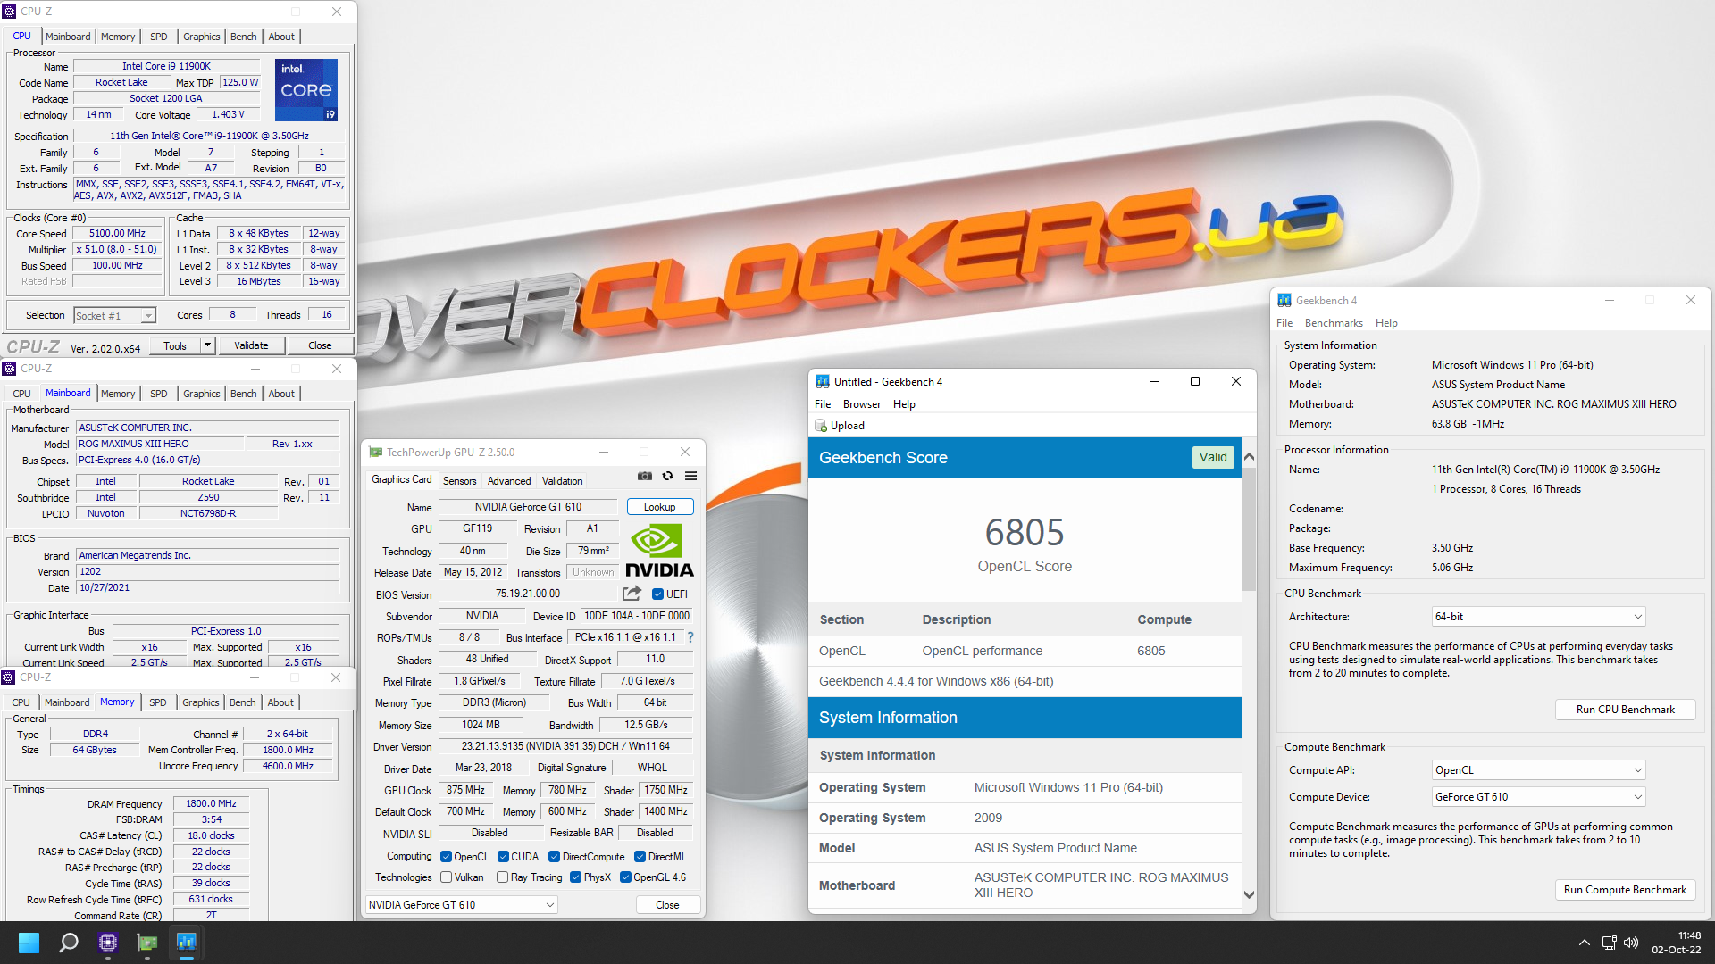Toggle the CUDA checkbox in GPU-Z

503,857
